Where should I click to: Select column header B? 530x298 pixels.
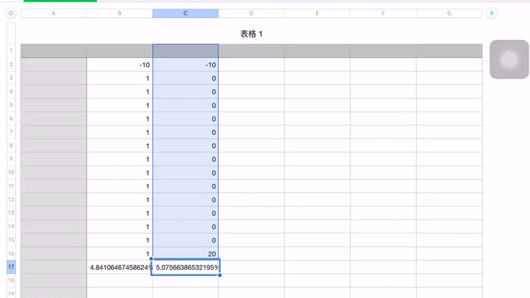(x=119, y=13)
